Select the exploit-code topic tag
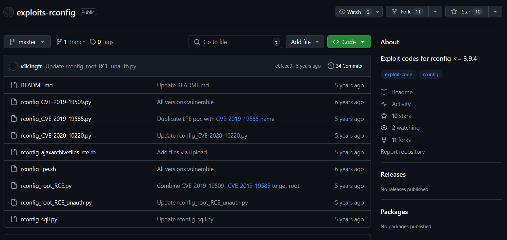Screen dimensions: 507x240 [x=398, y=75]
